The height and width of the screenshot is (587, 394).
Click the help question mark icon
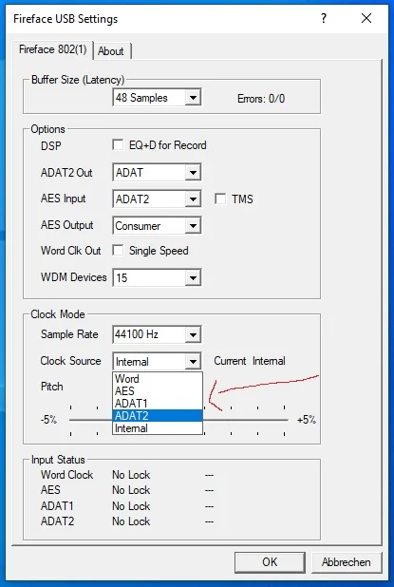pos(324,18)
